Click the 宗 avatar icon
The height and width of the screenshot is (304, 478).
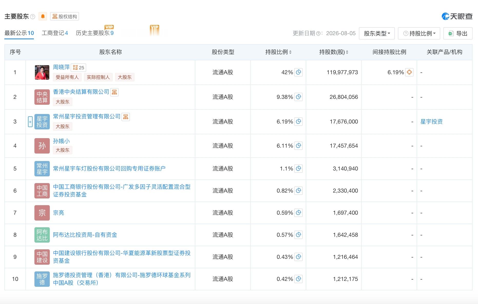42,213
